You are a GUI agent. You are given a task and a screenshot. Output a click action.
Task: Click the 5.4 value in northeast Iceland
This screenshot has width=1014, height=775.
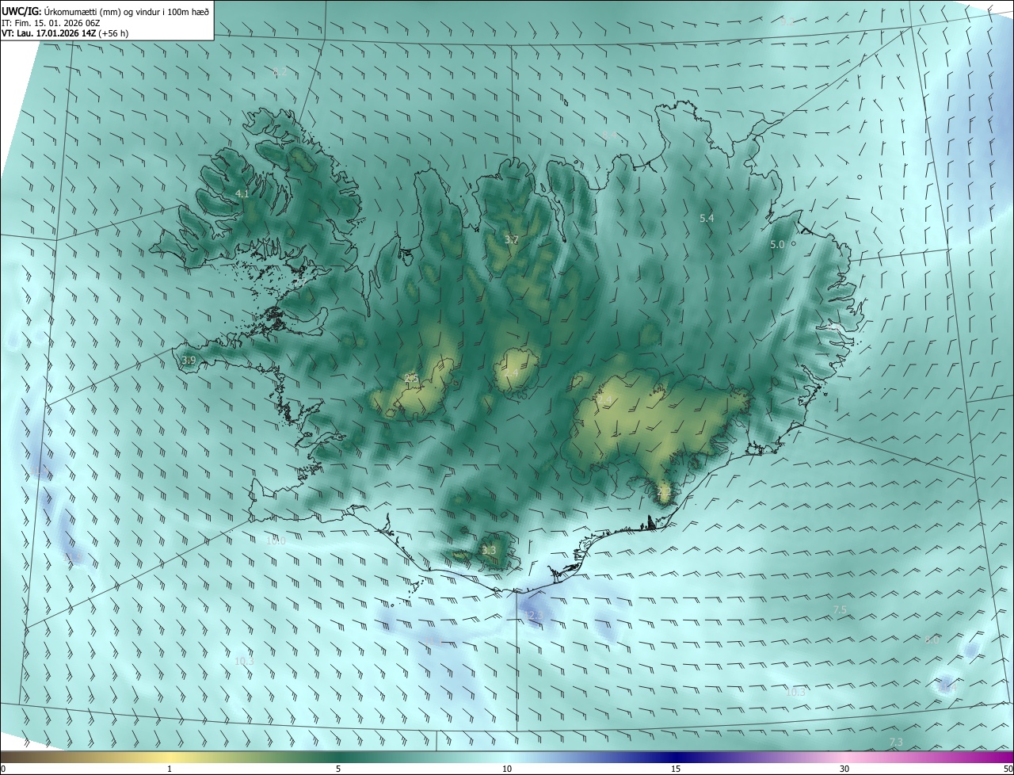coord(707,218)
